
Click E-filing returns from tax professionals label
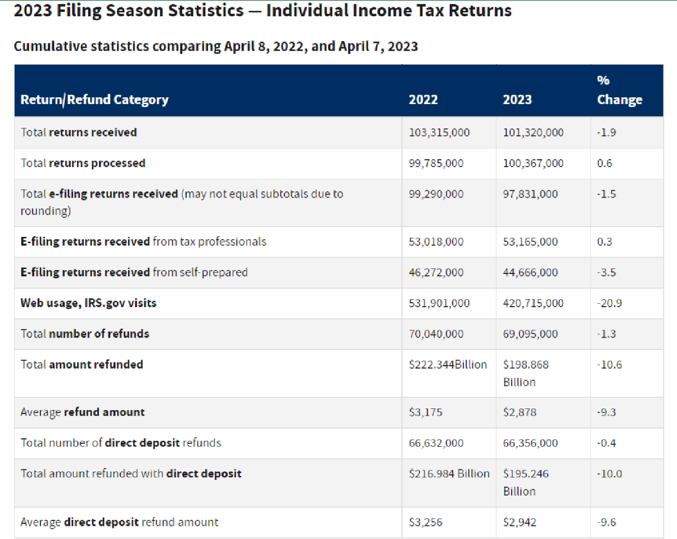click(143, 242)
